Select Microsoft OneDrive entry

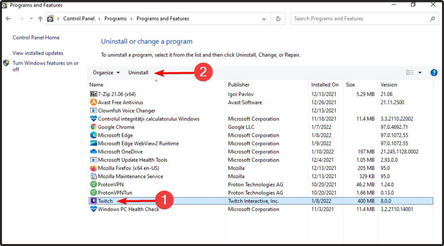[x=120, y=152]
